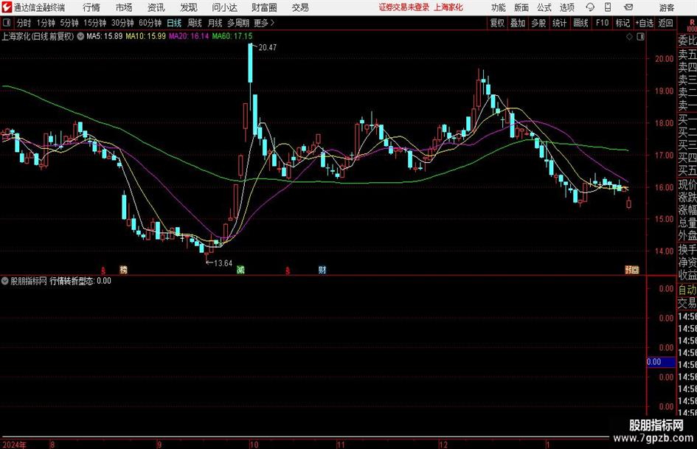Click the 叠加 overlay button
Screen dimensions: 697x449
[518, 23]
